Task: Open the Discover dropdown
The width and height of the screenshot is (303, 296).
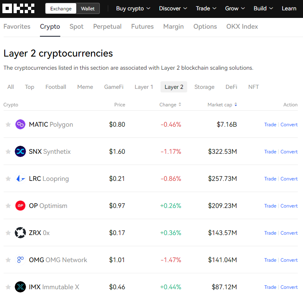Action: pos(173,8)
